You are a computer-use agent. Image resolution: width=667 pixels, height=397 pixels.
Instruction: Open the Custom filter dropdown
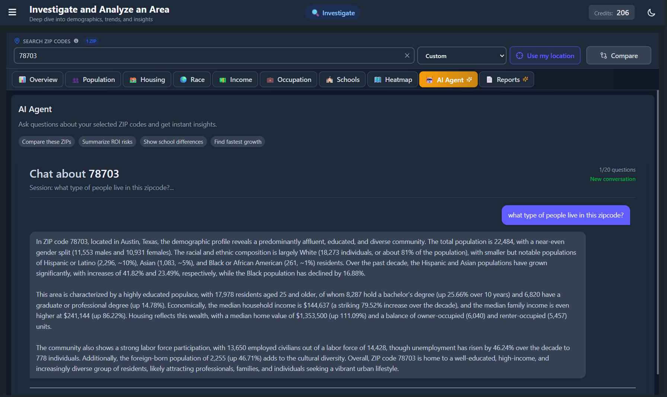pyautogui.click(x=462, y=55)
